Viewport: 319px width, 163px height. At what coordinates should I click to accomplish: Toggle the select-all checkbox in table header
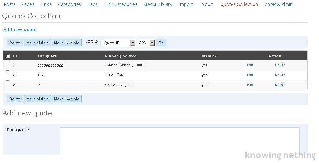pyautogui.click(x=8, y=56)
